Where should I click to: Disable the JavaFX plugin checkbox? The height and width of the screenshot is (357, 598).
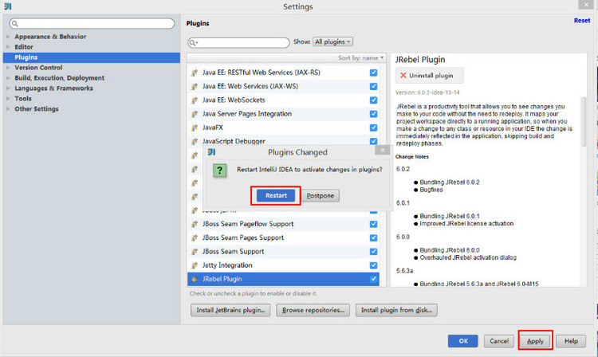[x=373, y=127]
